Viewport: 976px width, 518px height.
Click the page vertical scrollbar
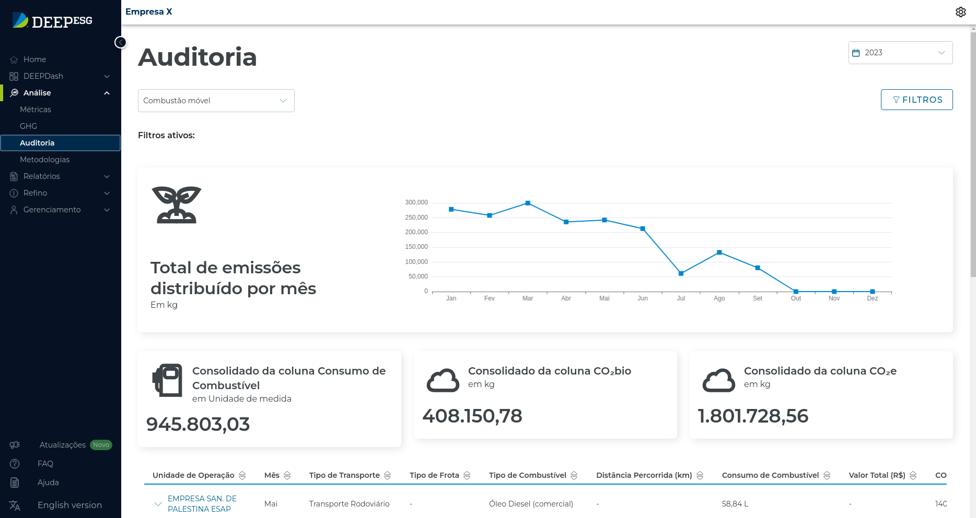coord(972,156)
